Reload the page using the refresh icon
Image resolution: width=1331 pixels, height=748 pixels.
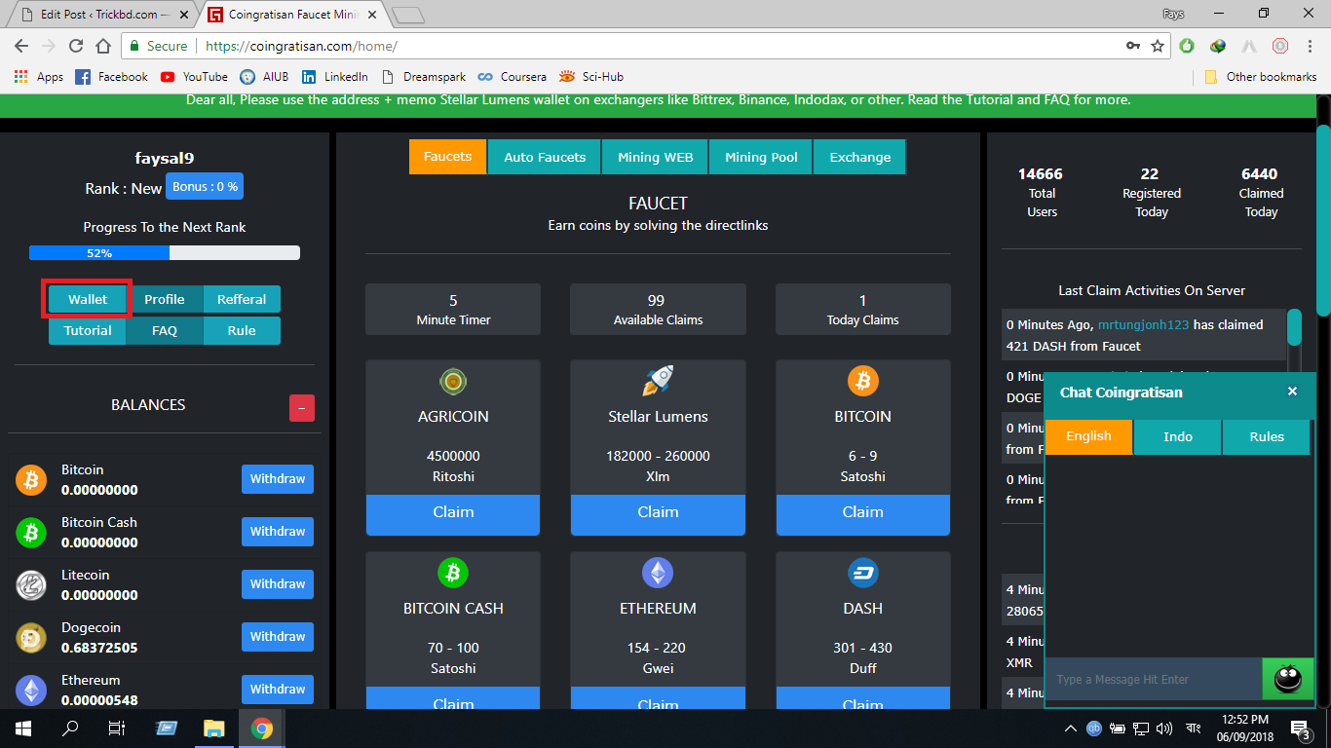coord(76,46)
